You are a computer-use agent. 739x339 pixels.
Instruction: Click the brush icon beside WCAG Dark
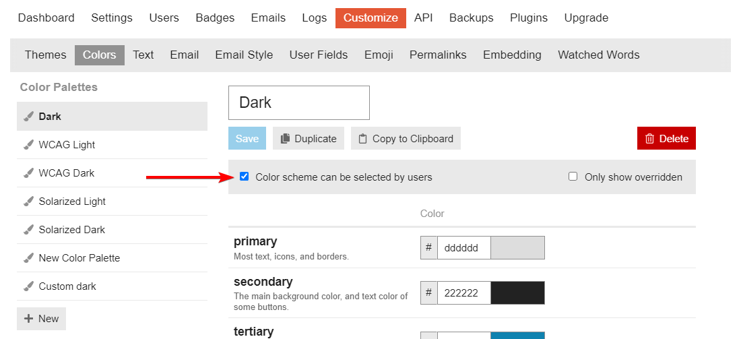(29, 173)
